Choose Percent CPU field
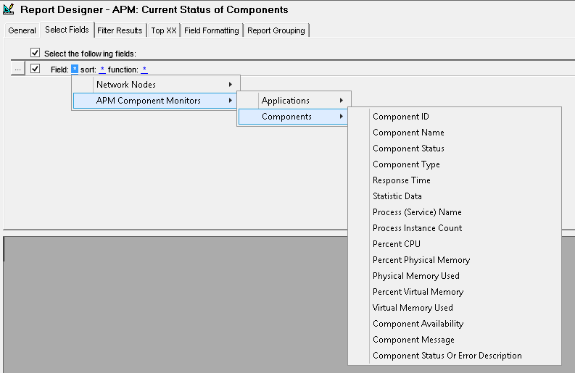Screen dimensions: 575x373 click(x=455, y=244)
